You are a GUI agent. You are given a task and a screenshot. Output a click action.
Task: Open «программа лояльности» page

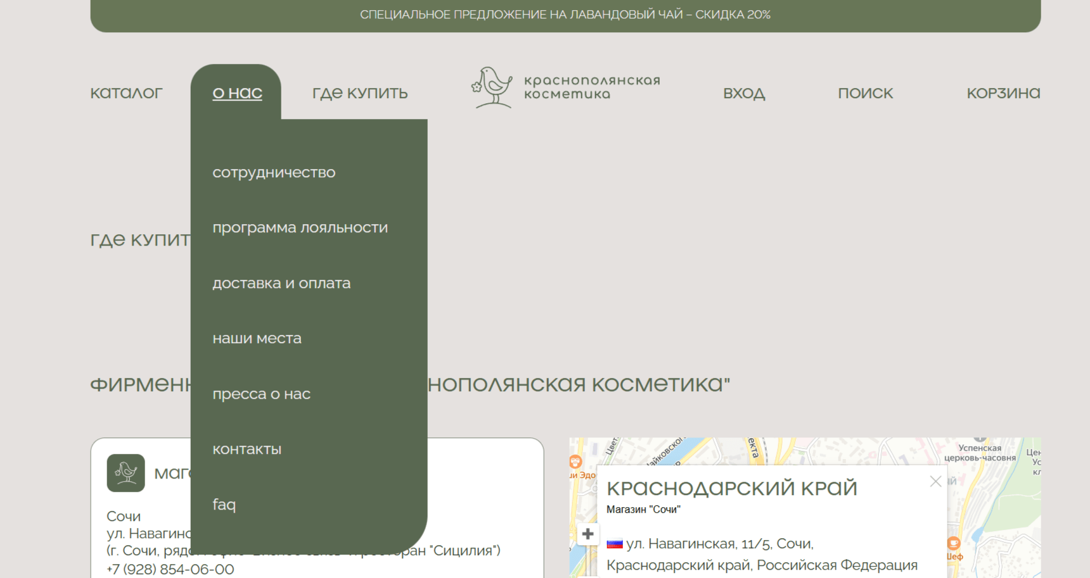coord(300,228)
